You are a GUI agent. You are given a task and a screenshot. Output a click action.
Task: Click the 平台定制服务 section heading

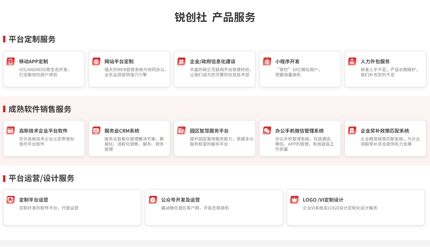[x=32, y=39]
